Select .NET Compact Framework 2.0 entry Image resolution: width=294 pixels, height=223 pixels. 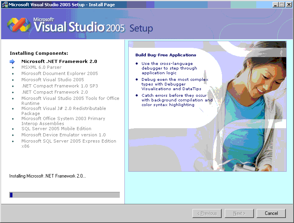click(54, 92)
